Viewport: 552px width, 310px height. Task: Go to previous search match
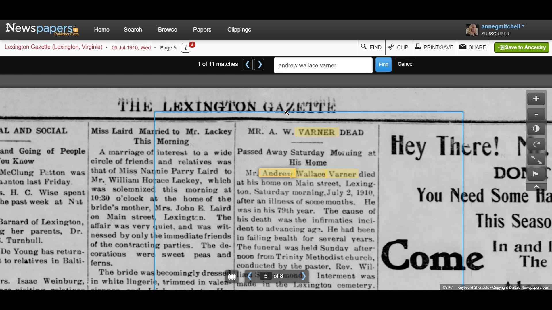click(x=248, y=64)
